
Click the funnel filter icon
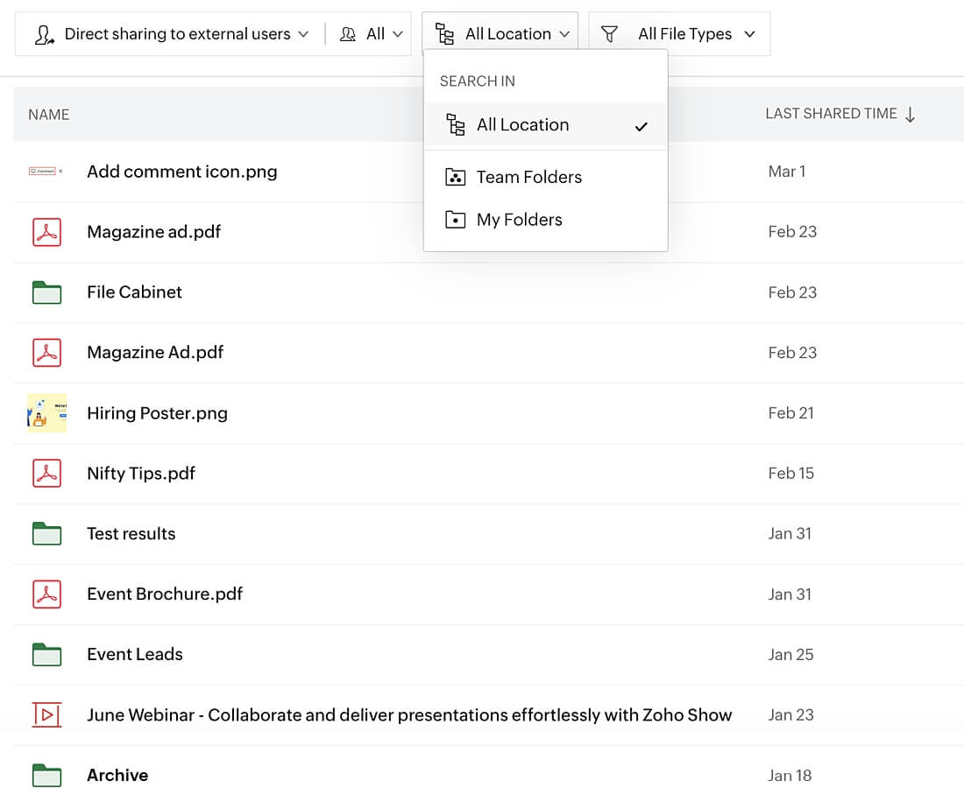609,34
